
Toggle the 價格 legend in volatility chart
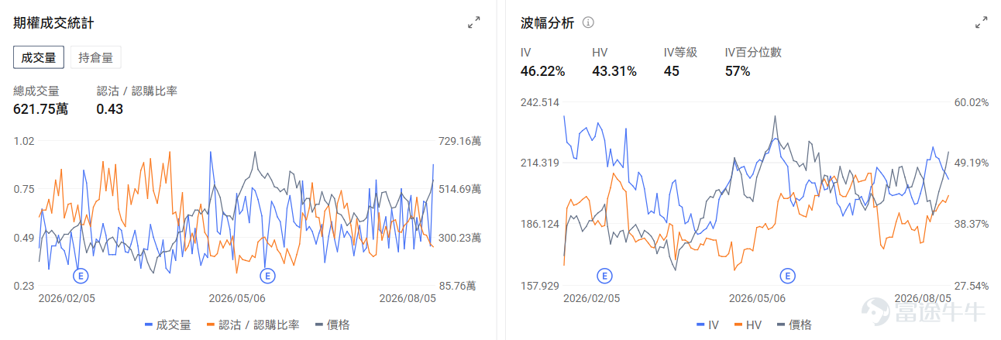coord(794,325)
